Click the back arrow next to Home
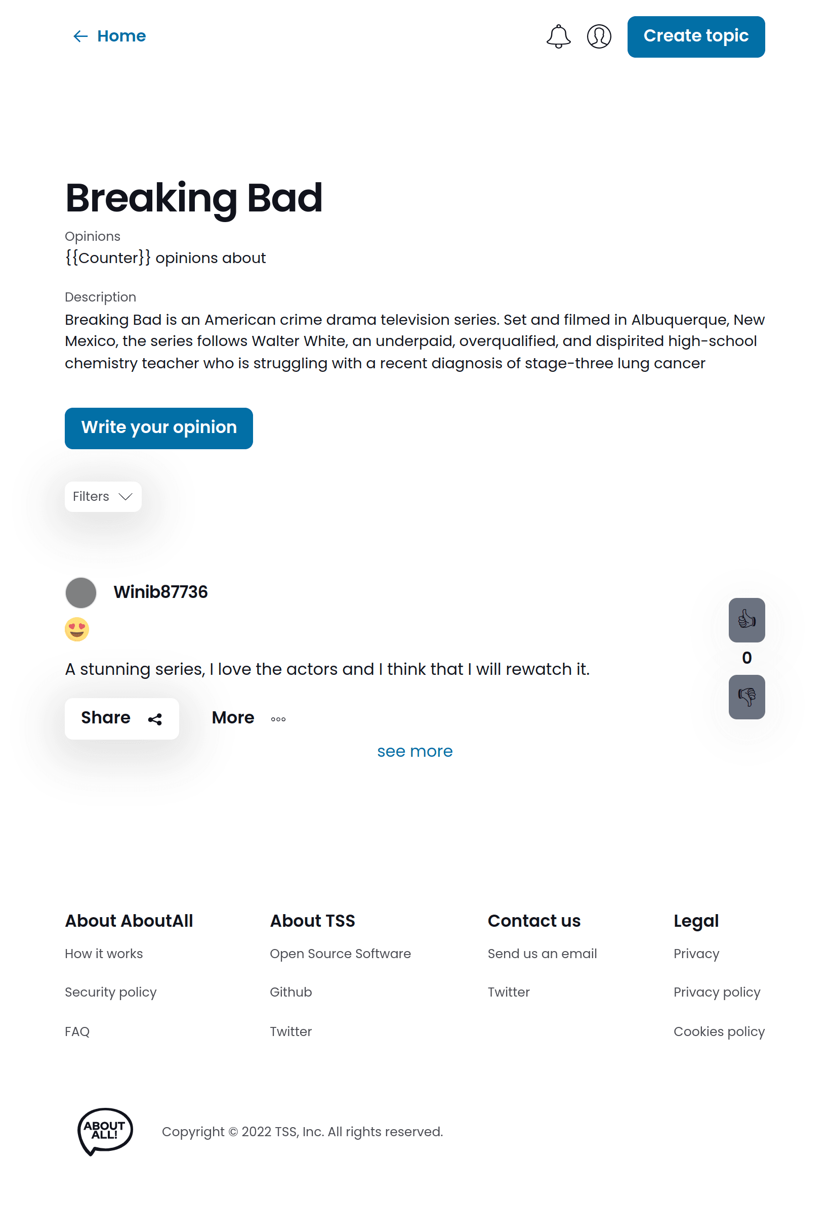This screenshot has height=1205, width=830. click(80, 36)
